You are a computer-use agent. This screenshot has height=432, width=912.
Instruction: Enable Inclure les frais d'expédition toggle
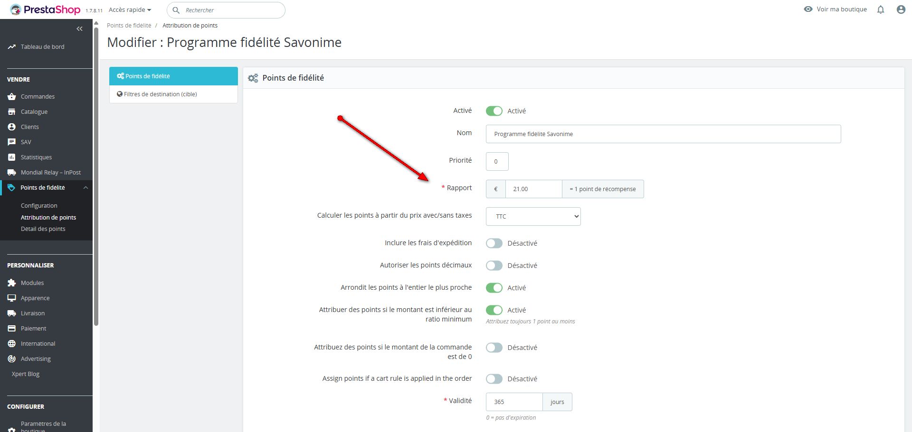494,243
